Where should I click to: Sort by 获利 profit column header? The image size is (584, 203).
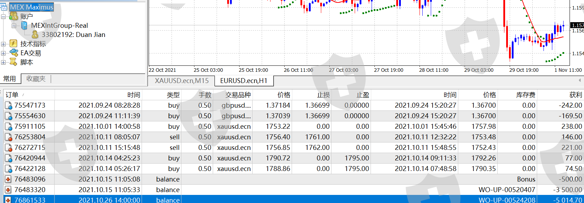click(575, 95)
